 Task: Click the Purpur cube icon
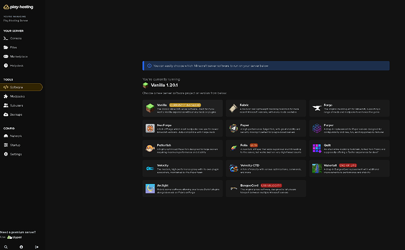point(317,128)
